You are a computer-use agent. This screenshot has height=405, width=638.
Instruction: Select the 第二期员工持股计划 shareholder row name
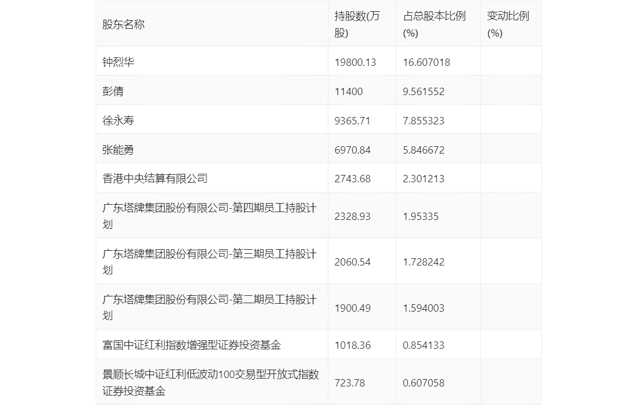tap(209, 308)
